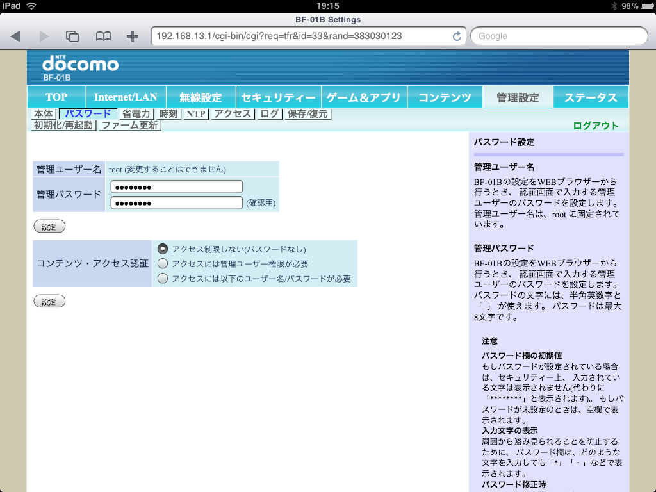Screen dimensions: 656x492
Task: Tap the 19:15 clock in status bar
Action: pos(328,6)
